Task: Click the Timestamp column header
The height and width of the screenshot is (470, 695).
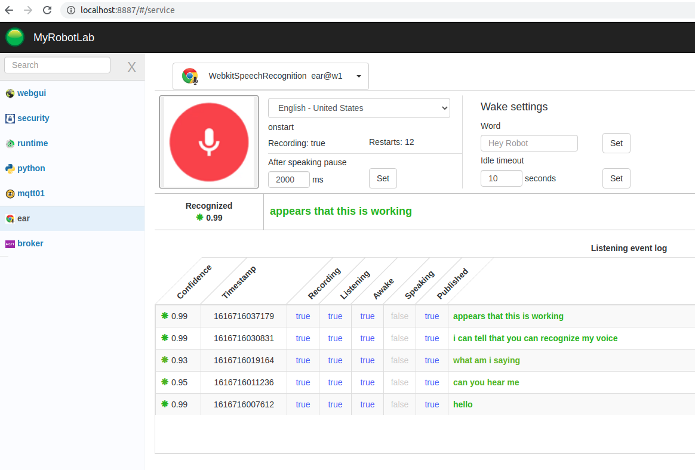Action: click(239, 282)
